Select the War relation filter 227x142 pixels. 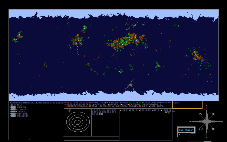click(x=124, y=110)
